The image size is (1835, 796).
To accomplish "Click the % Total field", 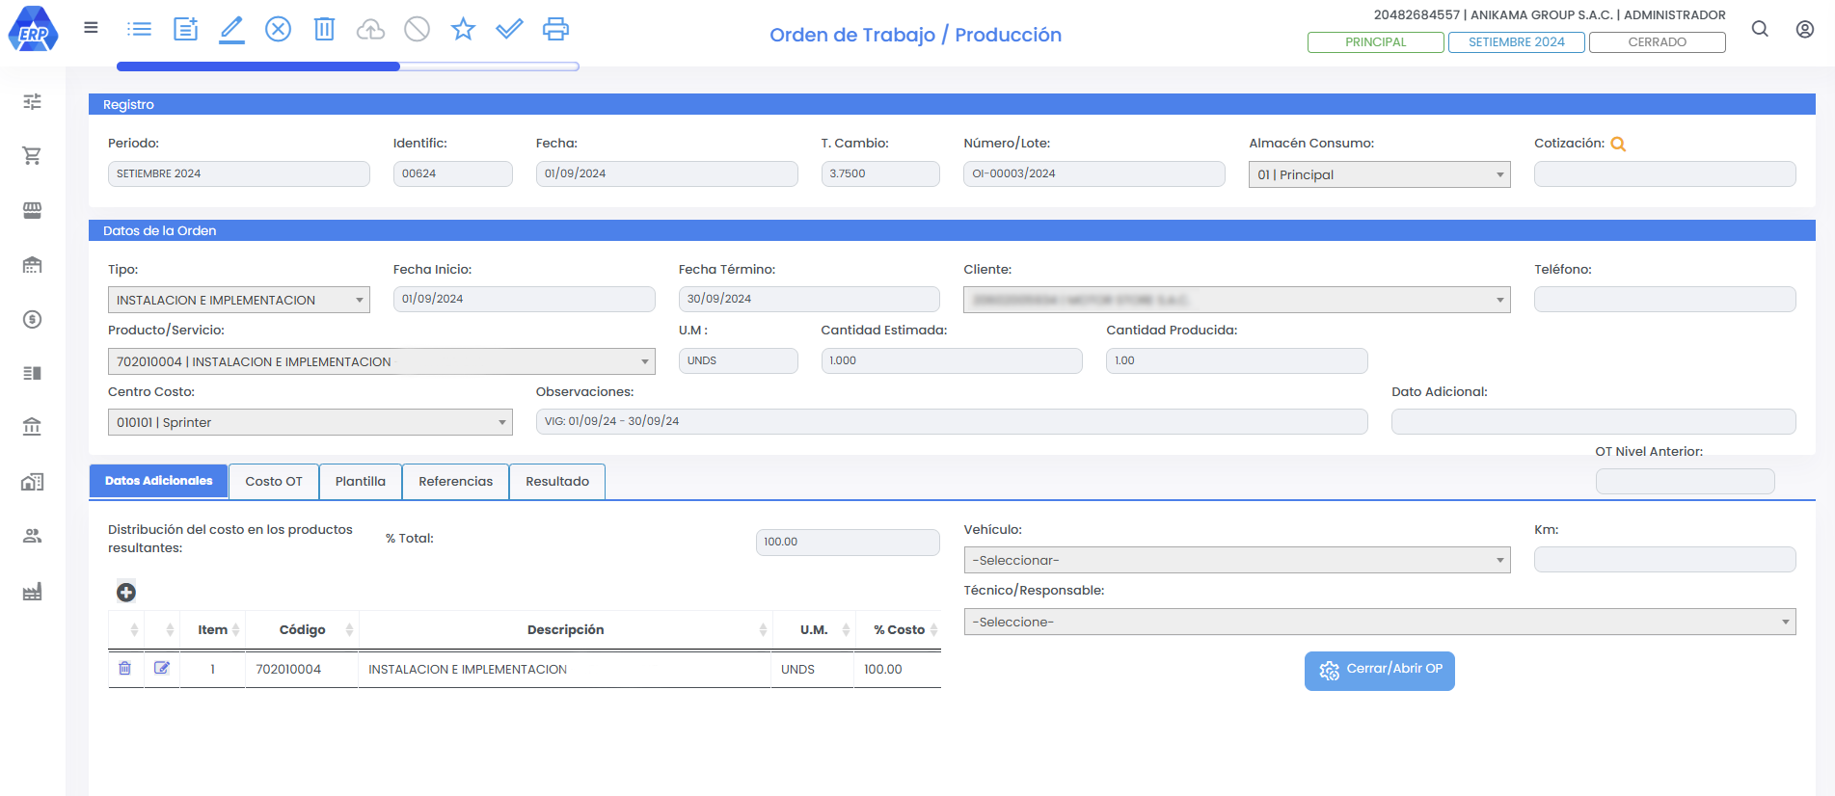I will pyautogui.click(x=848, y=542).
